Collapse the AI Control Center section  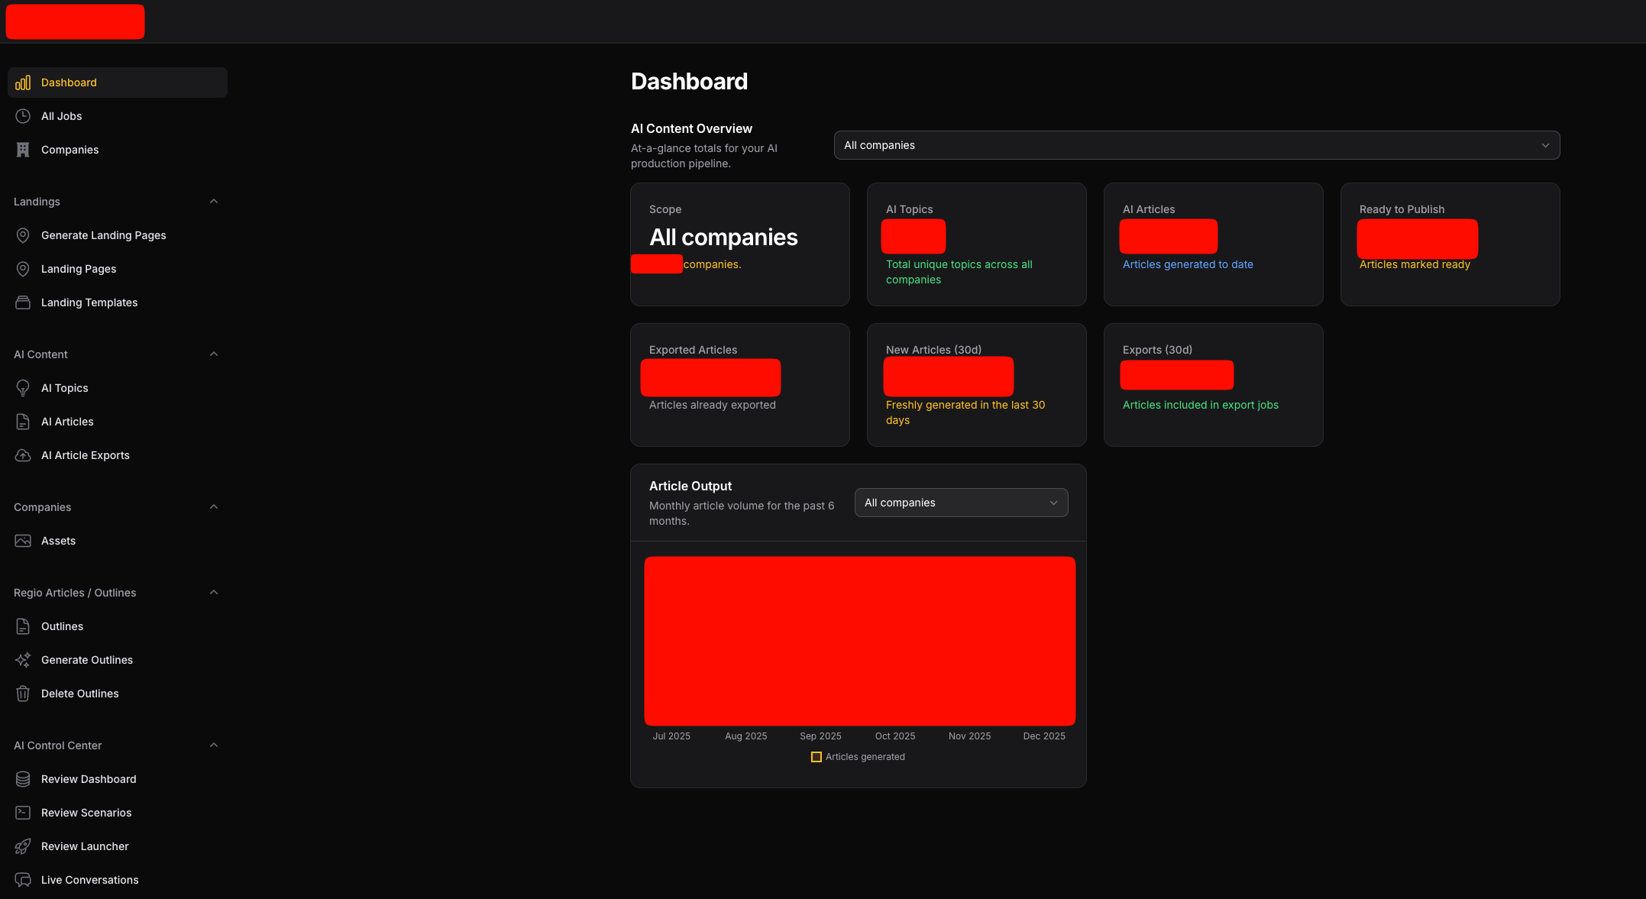[x=213, y=745]
